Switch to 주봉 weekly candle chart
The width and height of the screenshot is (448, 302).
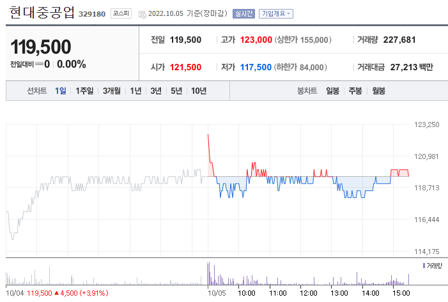(x=355, y=91)
